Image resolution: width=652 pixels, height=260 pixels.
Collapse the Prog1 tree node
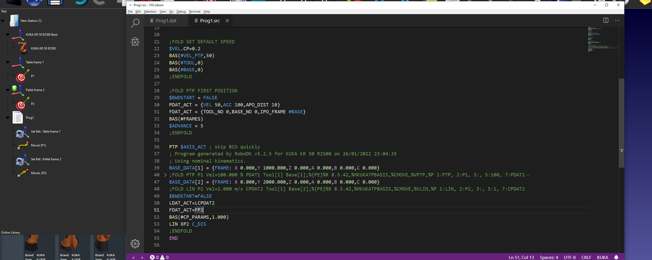pos(8,118)
